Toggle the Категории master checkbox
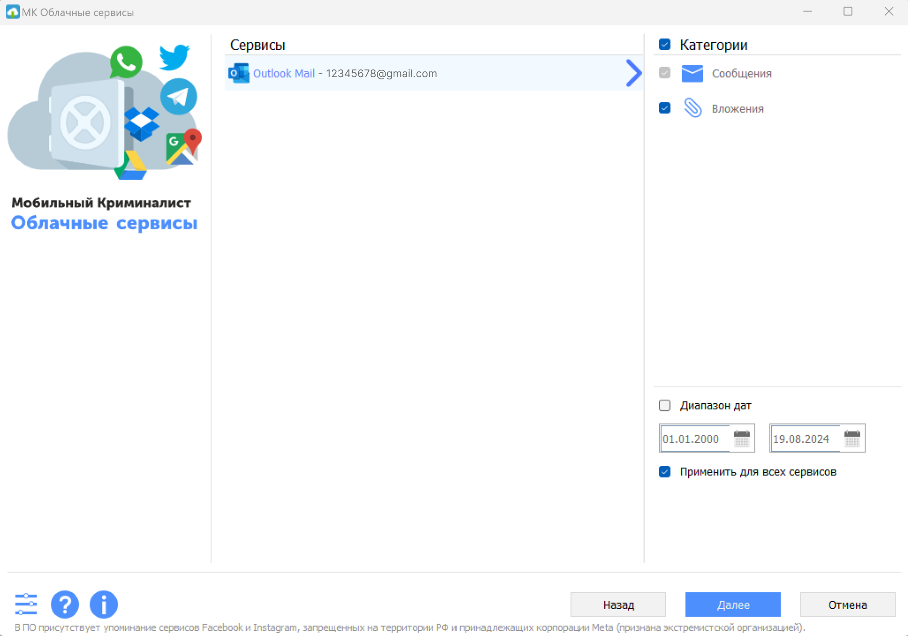This screenshot has width=908, height=636. [x=664, y=45]
